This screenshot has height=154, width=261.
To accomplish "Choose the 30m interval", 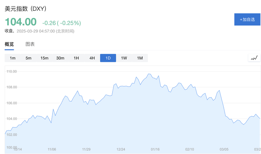I will (x=60, y=58).
